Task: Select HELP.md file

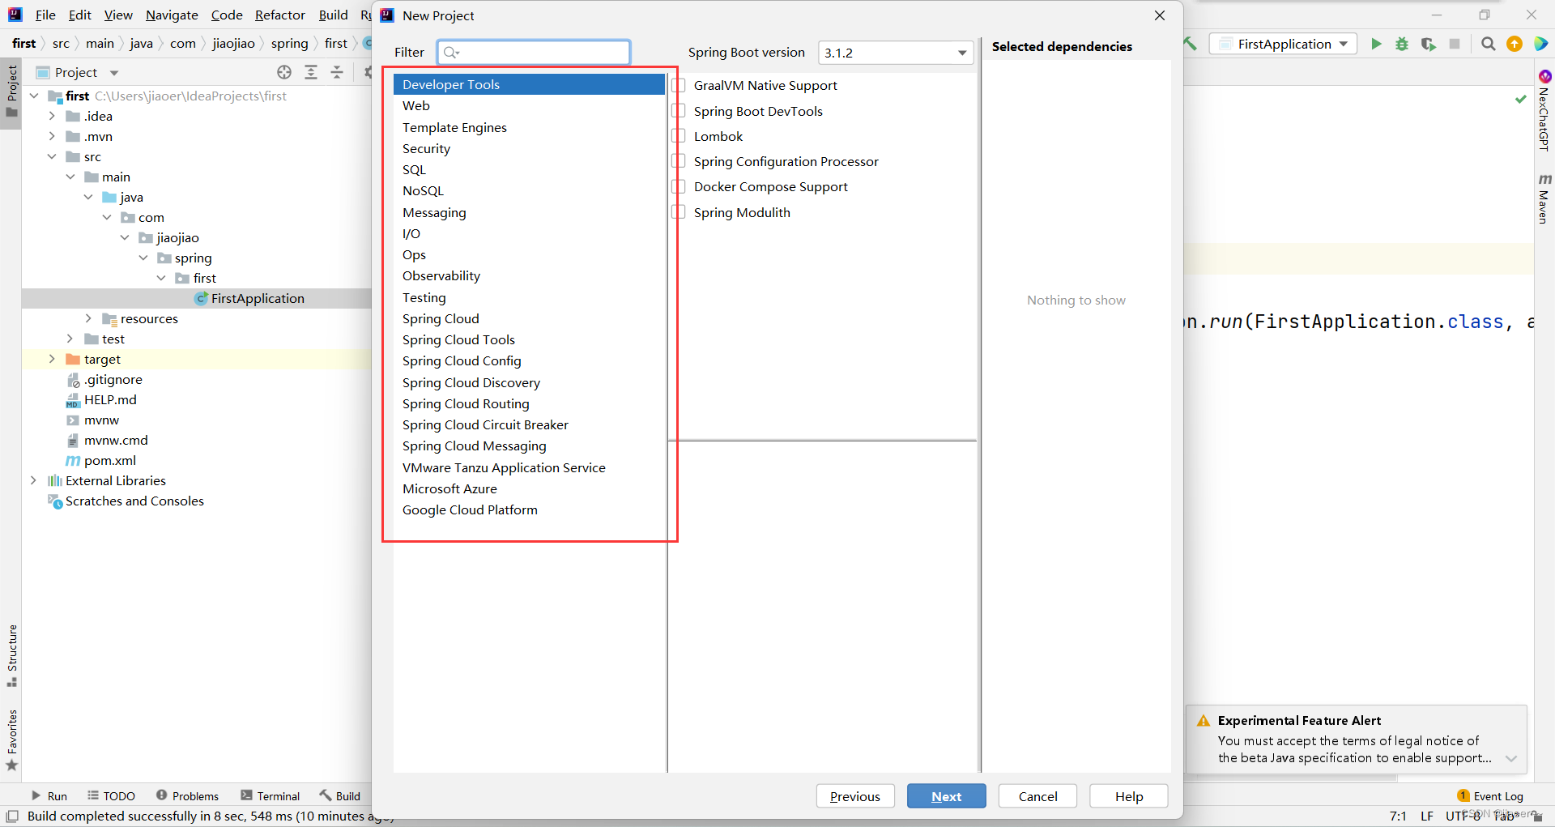Action: (x=101, y=399)
